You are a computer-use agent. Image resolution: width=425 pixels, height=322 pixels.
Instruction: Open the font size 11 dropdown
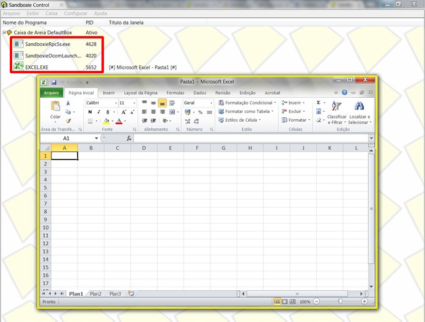point(134,103)
